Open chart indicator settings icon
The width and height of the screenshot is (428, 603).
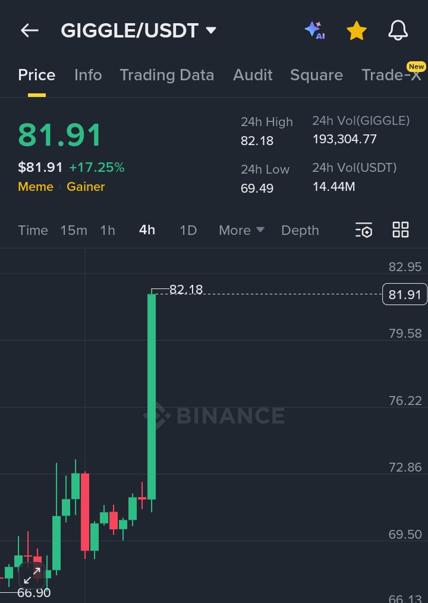click(x=364, y=230)
